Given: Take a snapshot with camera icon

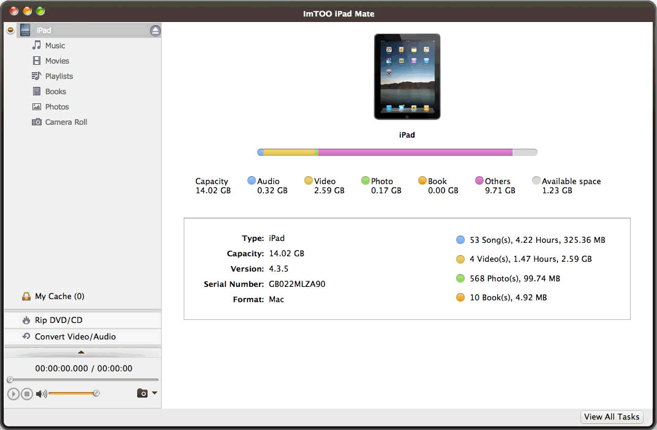Looking at the screenshot, I should tap(142, 393).
